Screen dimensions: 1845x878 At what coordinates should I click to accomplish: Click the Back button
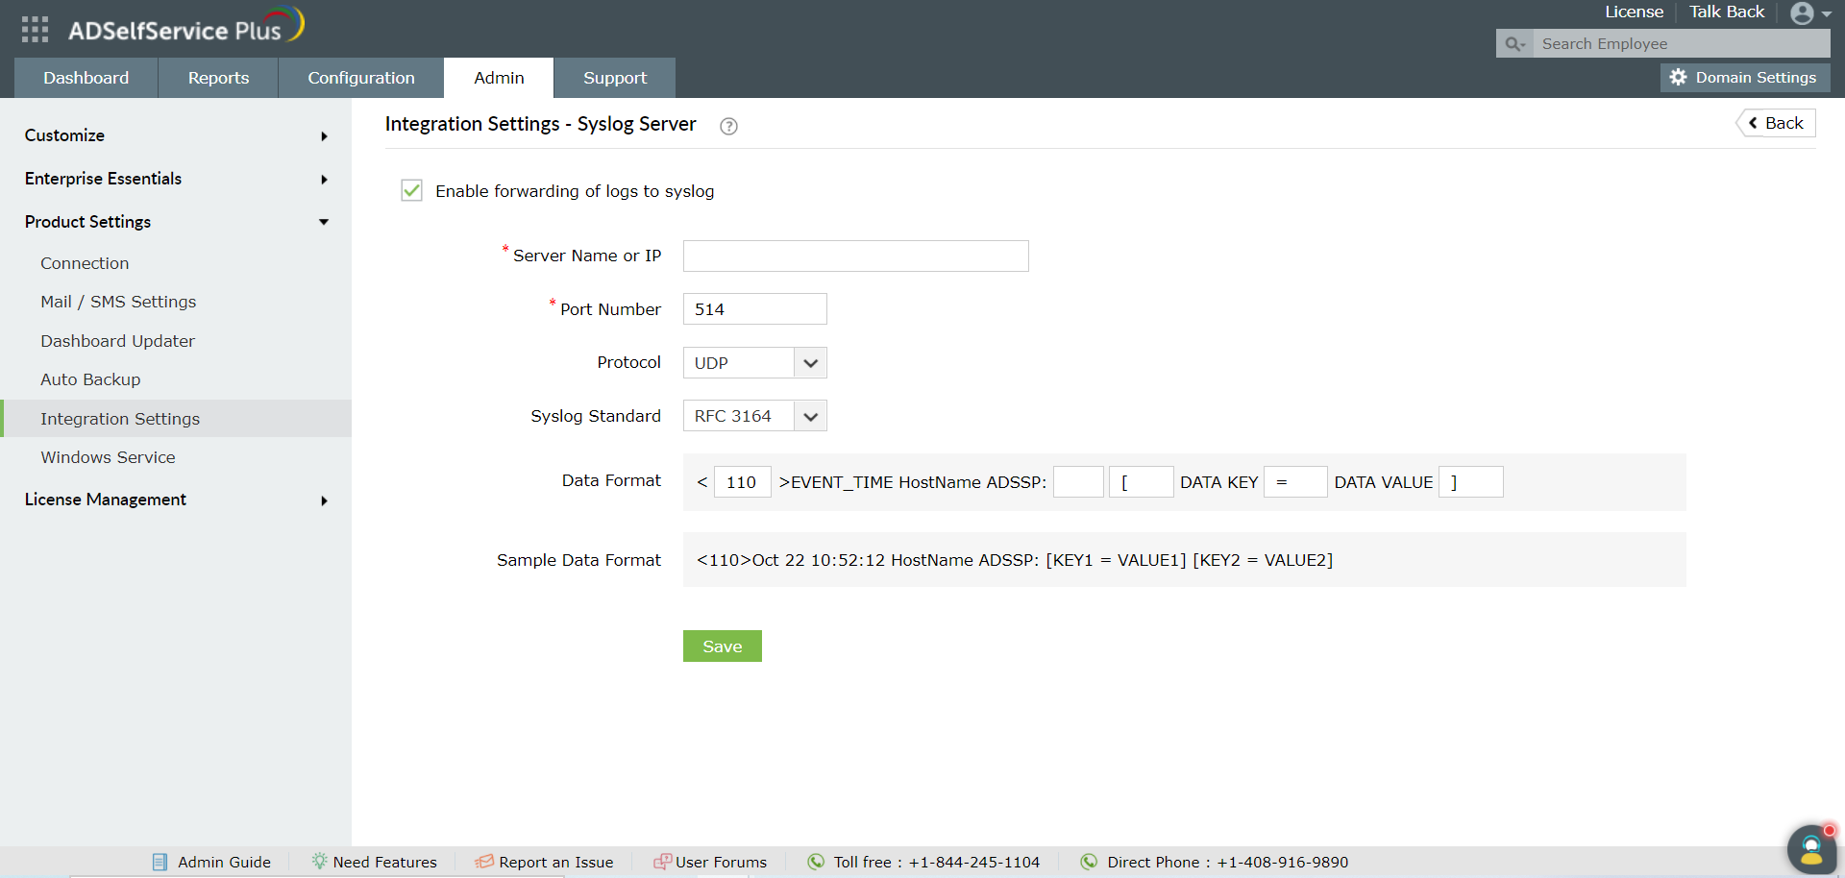(1774, 122)
